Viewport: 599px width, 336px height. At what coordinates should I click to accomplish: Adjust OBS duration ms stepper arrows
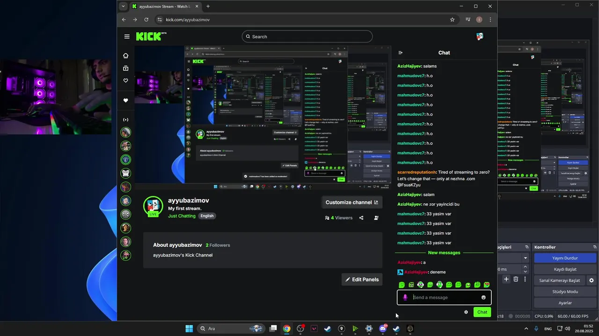pyautogui.click(x=525, y=269)
